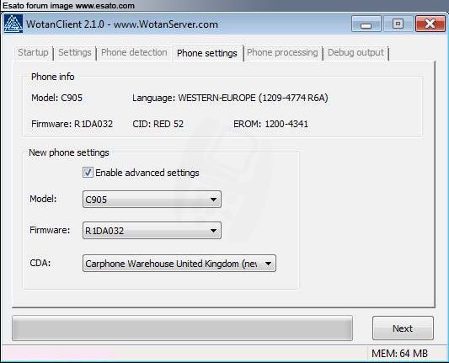Switch to the Settings tab
449x363 pixels.
coord(75,53)
